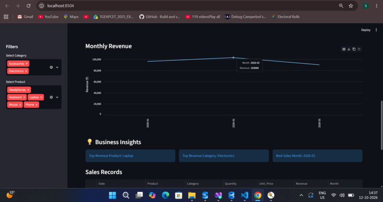The width and height of the screenshot is (383, 202).
Task: Remove the Laptop product tag
Action: 41,97
